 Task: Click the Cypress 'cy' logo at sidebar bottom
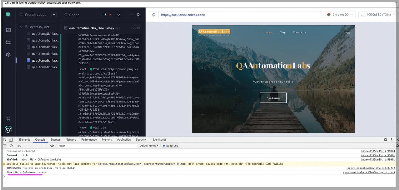pos(8,129)
